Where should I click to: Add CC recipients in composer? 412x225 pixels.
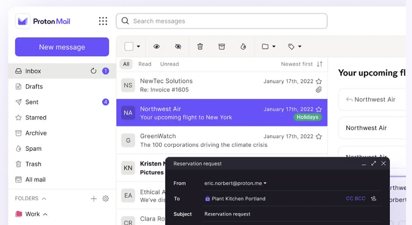[x=349, y=199]
